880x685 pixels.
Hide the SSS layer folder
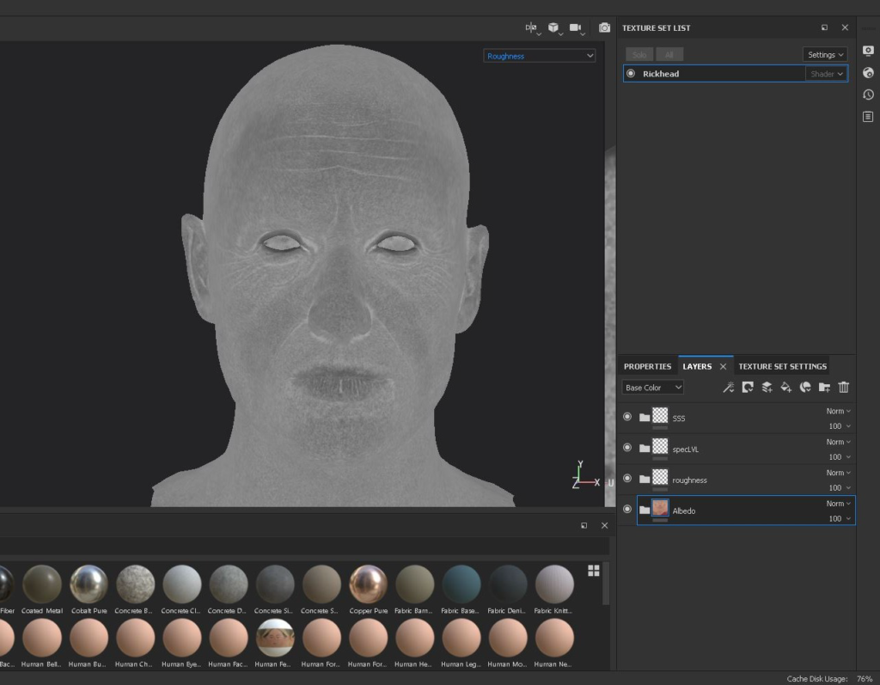[627, 418]
